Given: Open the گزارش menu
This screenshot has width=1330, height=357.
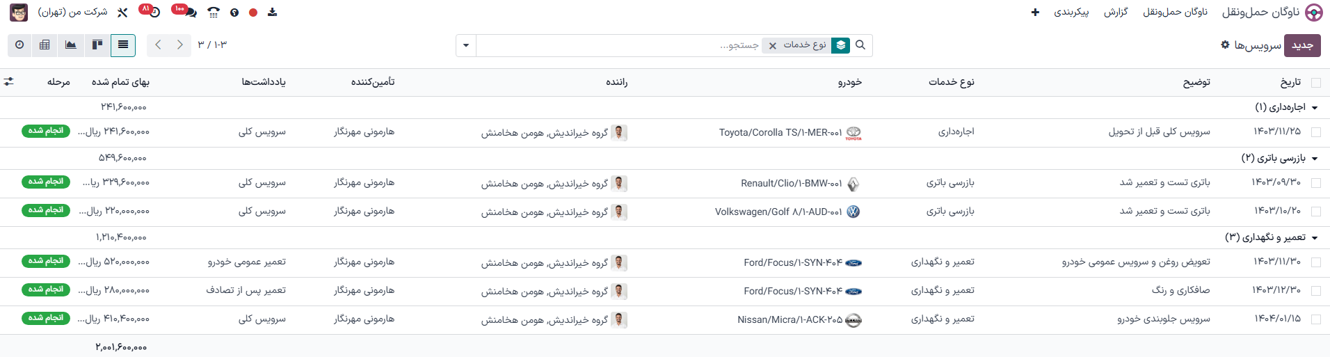Looking at the screenshot, I should [1116, 13].
